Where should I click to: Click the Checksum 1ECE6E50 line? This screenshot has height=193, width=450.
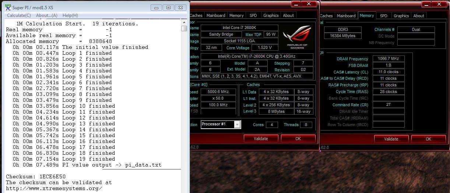tap(36, 176)
